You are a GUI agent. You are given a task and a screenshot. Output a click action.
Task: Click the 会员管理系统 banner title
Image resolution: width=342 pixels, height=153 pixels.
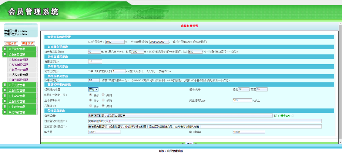coord(33,12)
